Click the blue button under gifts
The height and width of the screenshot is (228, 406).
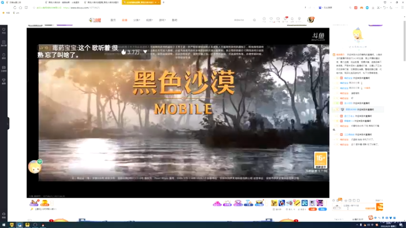point(322,209)
